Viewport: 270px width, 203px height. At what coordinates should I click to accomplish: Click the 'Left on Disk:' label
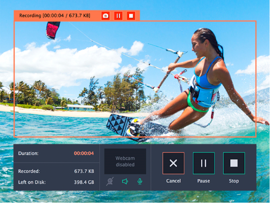click(x=32, y=182)
